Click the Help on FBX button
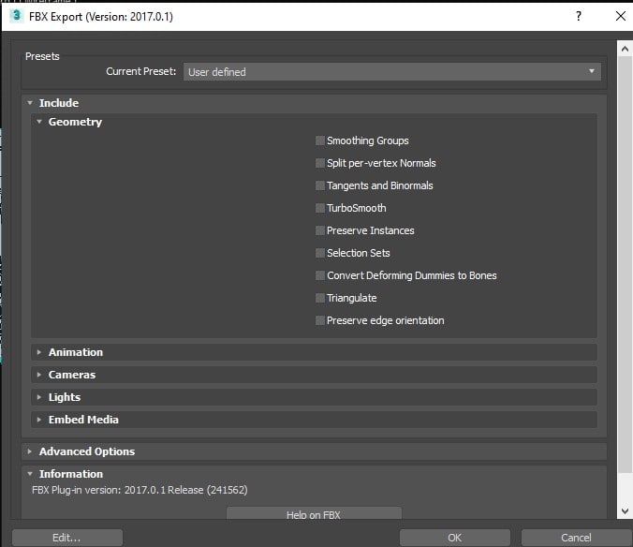Image resolution: width=633 pixels, height=547 pixels. coord(314,513)
